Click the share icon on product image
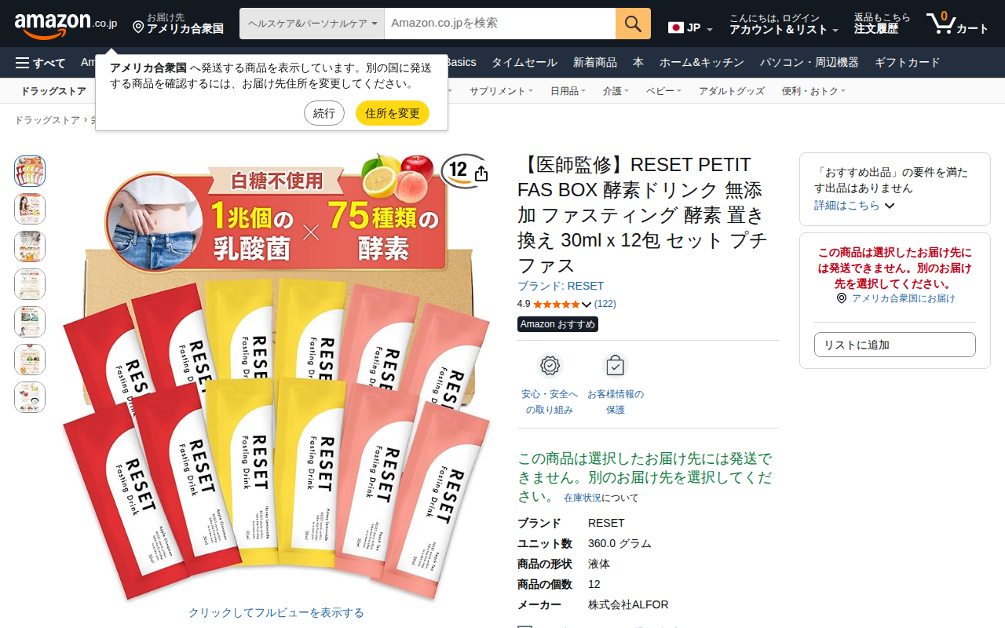Screen dimensions: 1005x628 (x=481, y=173)
